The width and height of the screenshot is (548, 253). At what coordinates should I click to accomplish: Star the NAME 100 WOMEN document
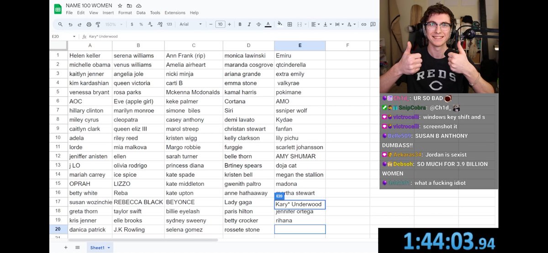point(120,5)
